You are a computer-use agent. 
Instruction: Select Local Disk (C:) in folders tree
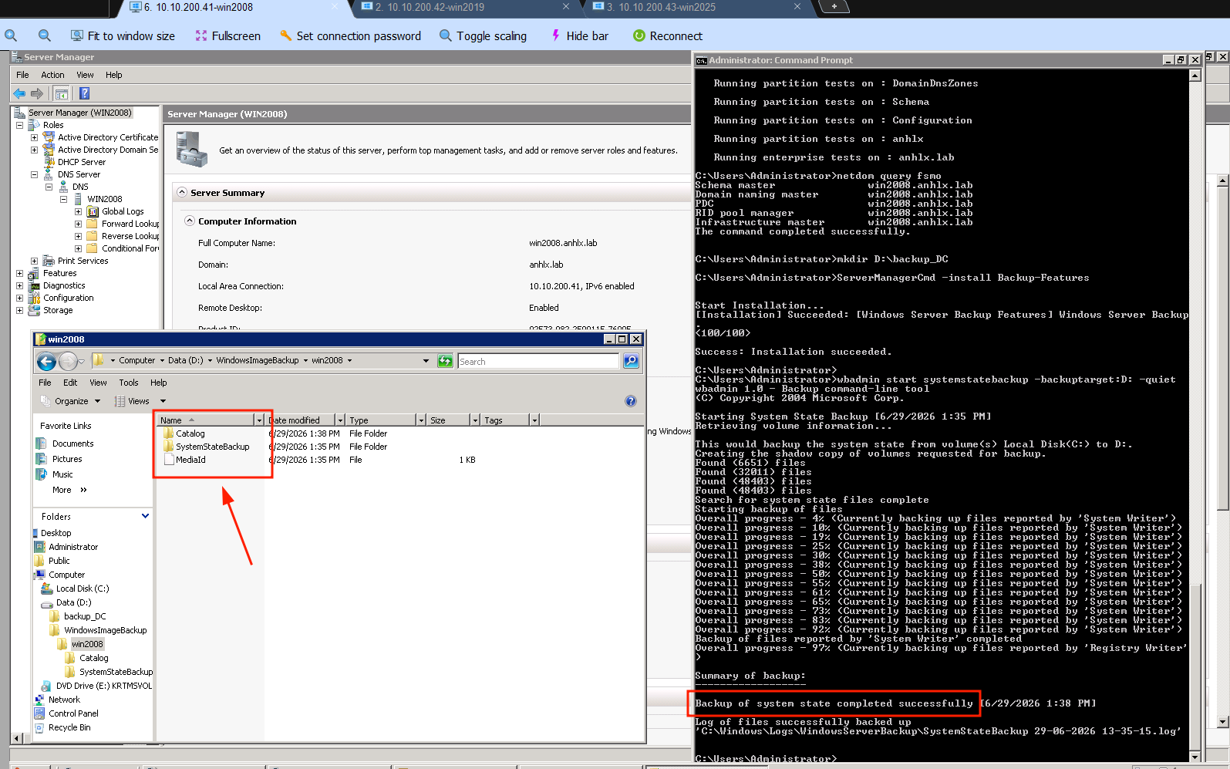pos(83,589)
